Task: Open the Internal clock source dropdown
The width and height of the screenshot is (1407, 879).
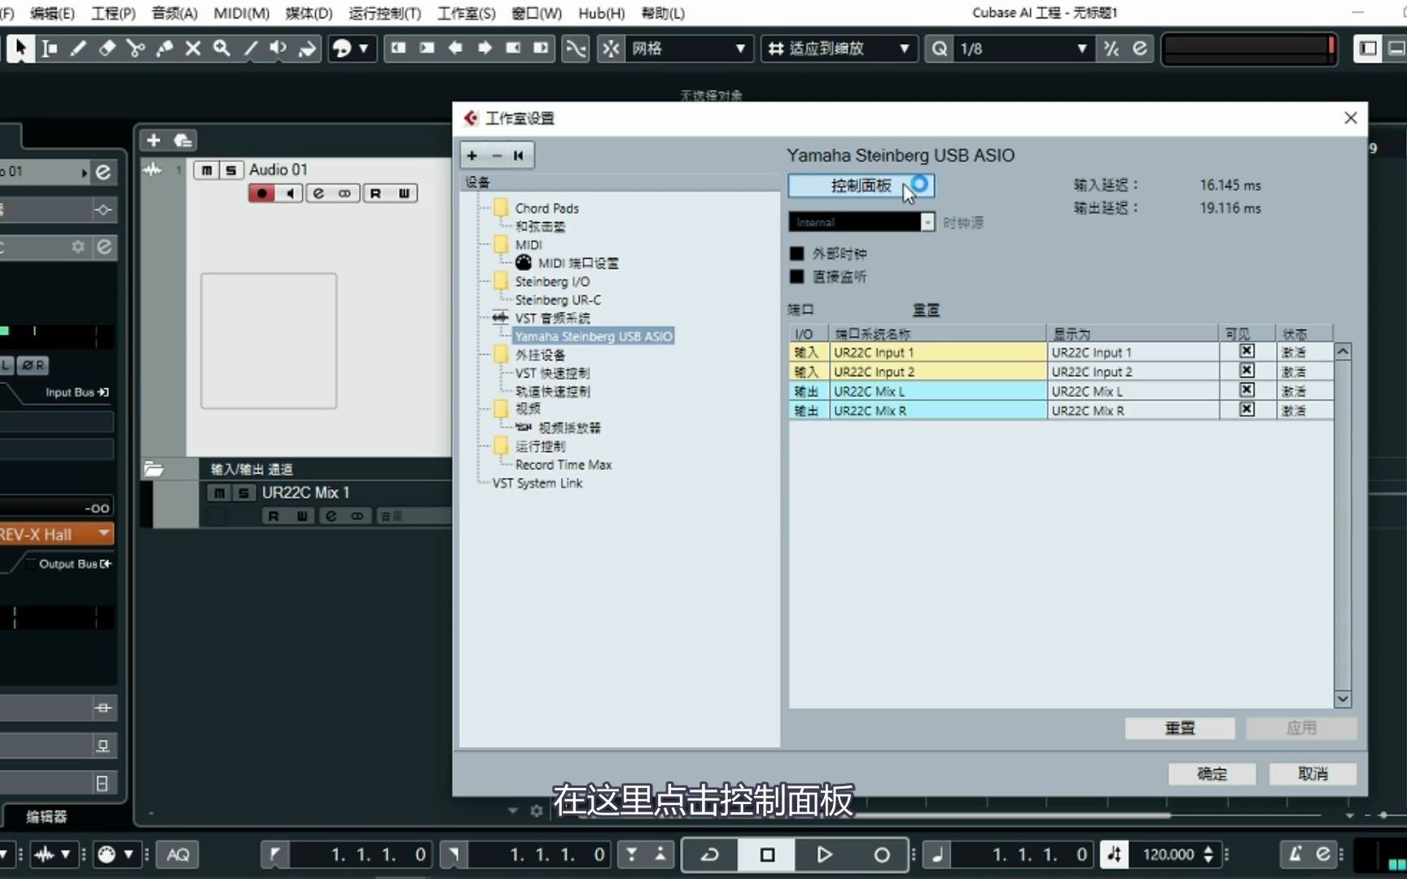Action: [x=861, y=222]
